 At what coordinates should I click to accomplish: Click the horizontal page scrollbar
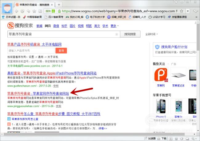(x=94, y=134)
